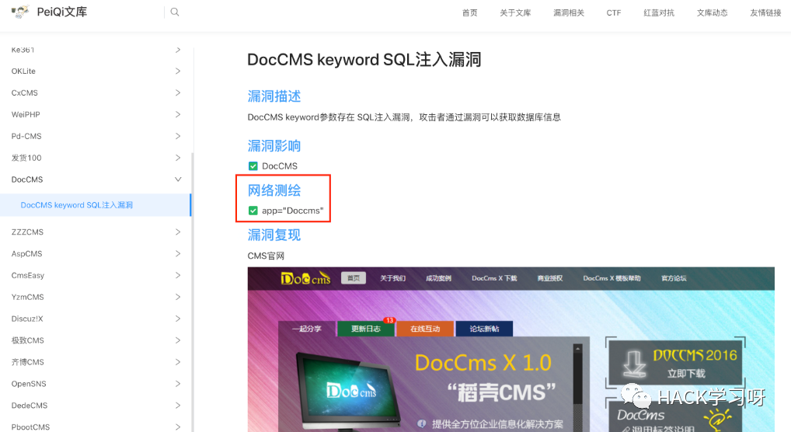
Task: Switch to 更新日志 tab in screenshot
Action: point(366,329)
